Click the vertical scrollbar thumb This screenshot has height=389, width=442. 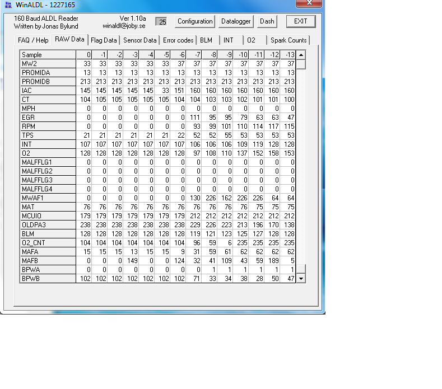tap(301, 64)
